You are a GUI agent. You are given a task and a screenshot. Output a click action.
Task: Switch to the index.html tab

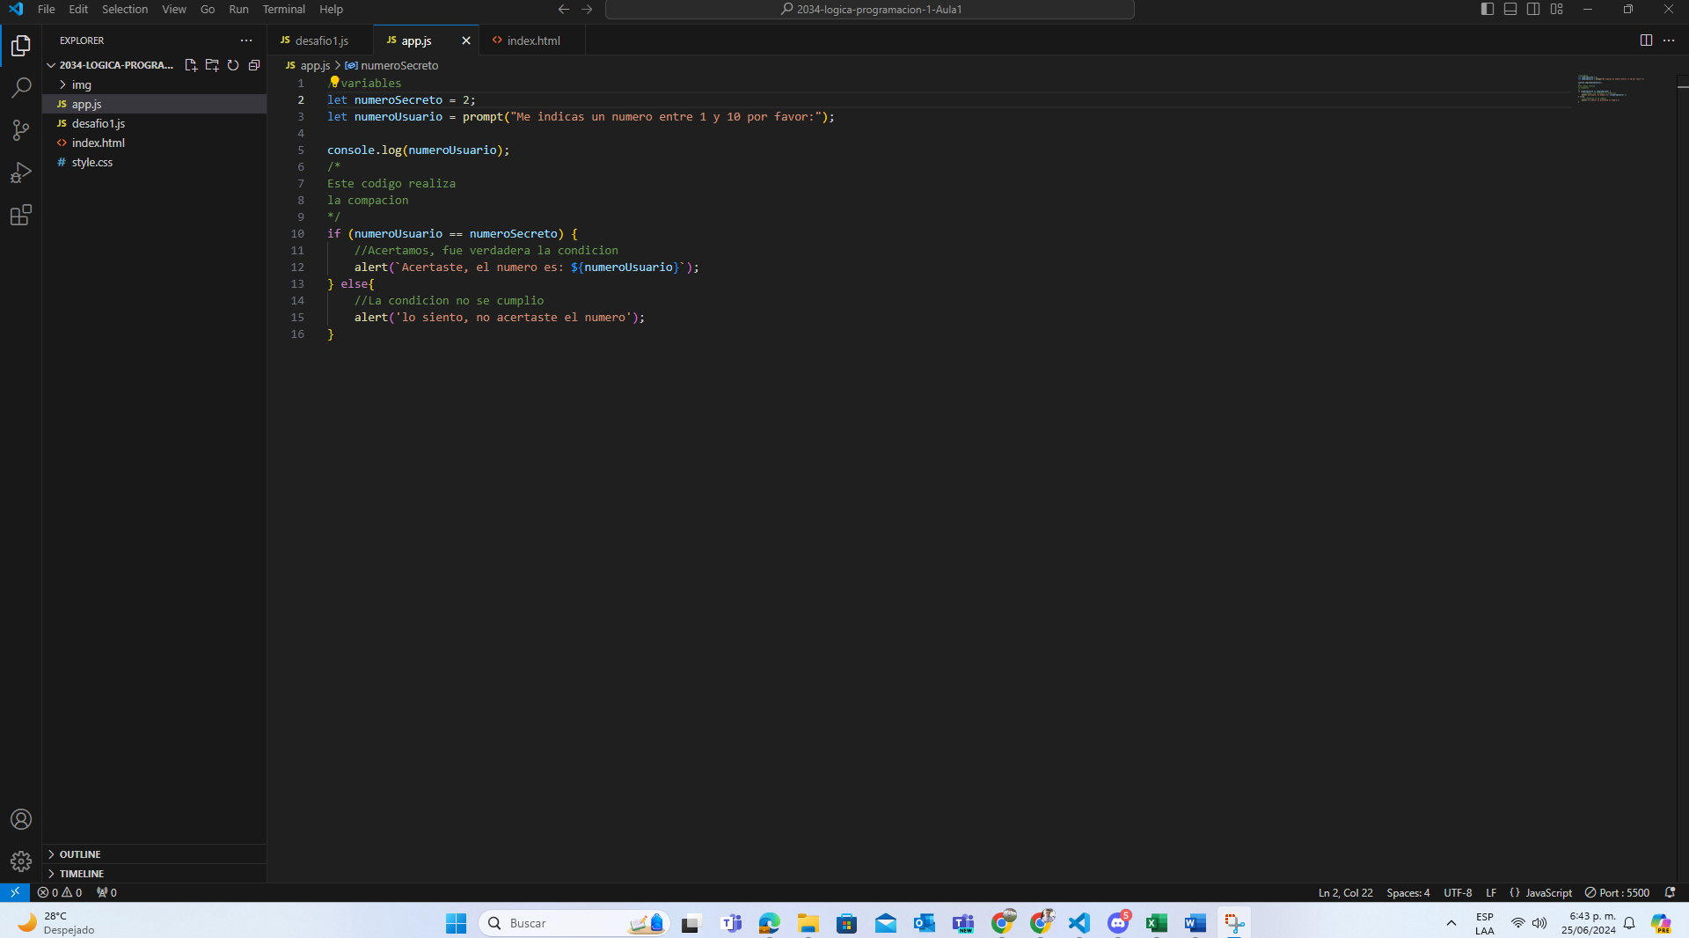[x=532, y=40]
